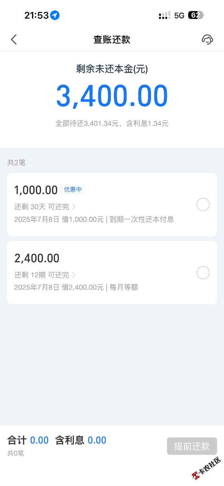Expand the 还剩 30天 可还完 chevron
This screenshot has height=486, width=224.
click(x=73, y=207)
